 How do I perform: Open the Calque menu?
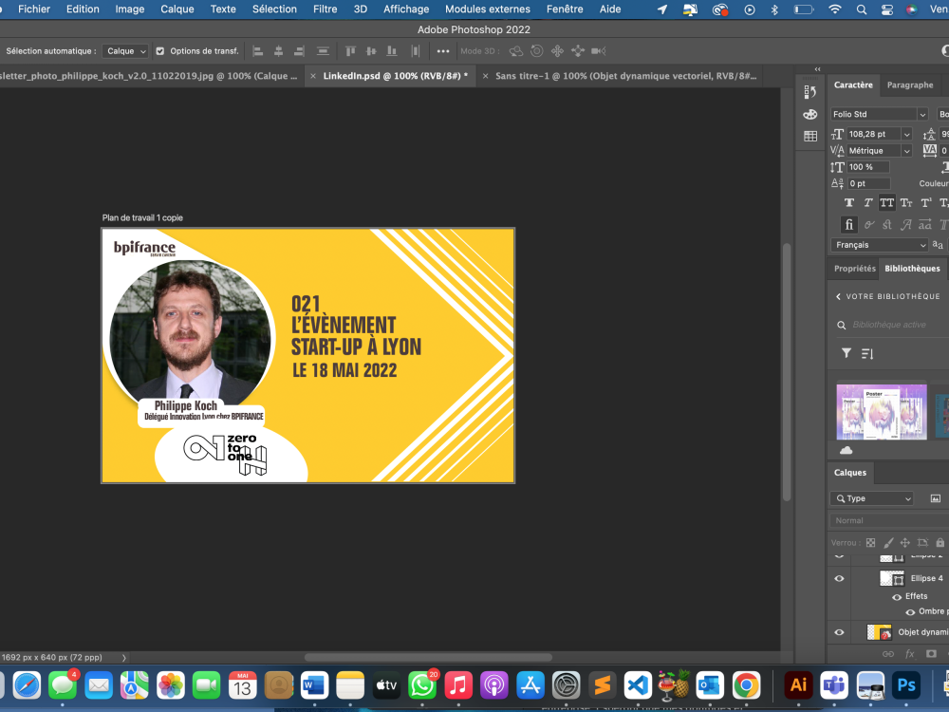pyautogui.click(x=177, y=9)
